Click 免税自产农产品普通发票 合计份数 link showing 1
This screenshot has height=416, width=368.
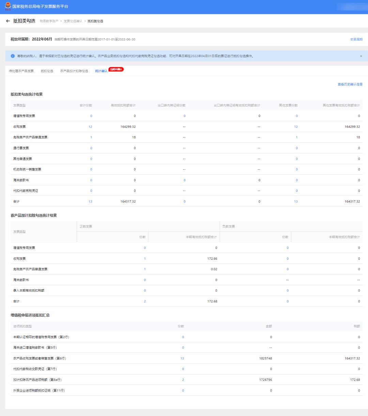coord(91,137)
